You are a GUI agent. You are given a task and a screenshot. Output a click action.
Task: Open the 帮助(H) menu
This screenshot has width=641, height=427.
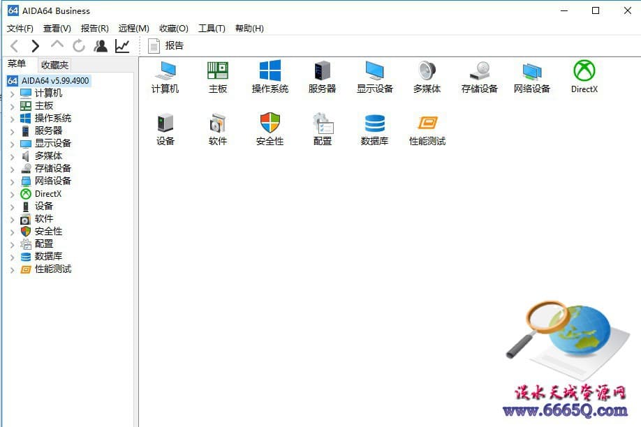tap(249, 28)
